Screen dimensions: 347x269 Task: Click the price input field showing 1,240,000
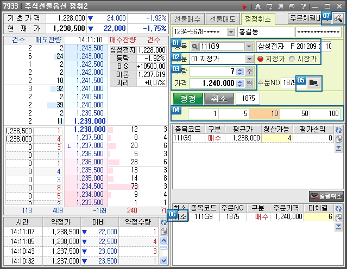(213, 84)
